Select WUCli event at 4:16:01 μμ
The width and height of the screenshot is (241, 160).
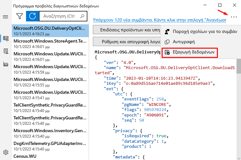[x=50, y=57]
